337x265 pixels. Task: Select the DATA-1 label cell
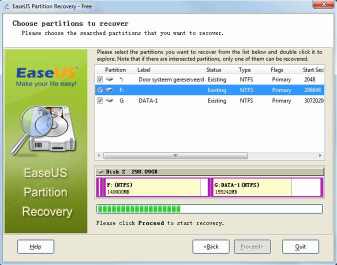tap(148, 100)
